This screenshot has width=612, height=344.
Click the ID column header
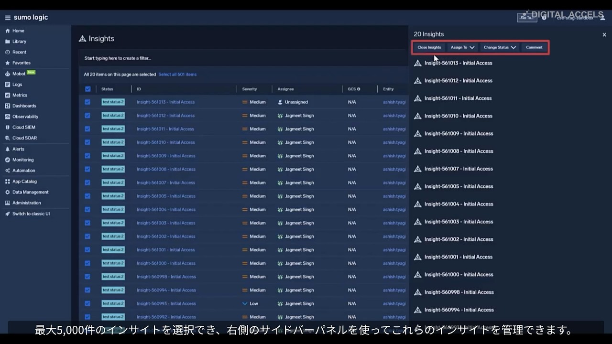[x=139, y=89]
